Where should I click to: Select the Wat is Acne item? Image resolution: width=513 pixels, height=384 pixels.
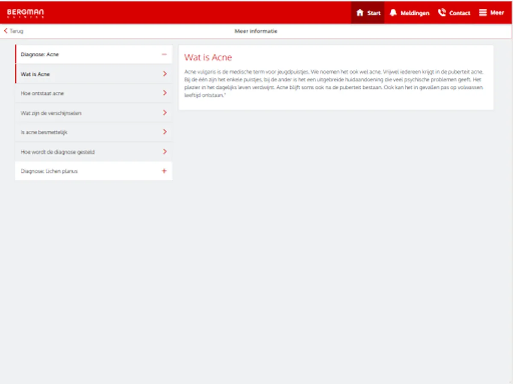94,74
